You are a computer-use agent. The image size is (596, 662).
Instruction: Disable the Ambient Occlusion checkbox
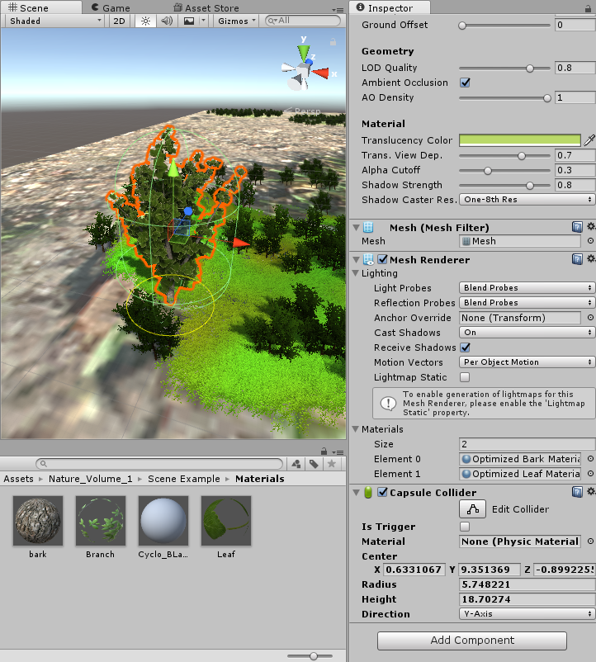(x=465, y=83)
